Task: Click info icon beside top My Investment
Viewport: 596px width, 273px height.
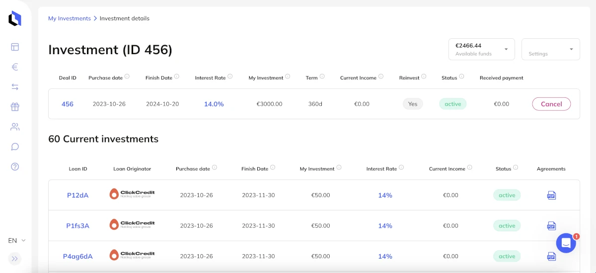Action: (288, 77)
